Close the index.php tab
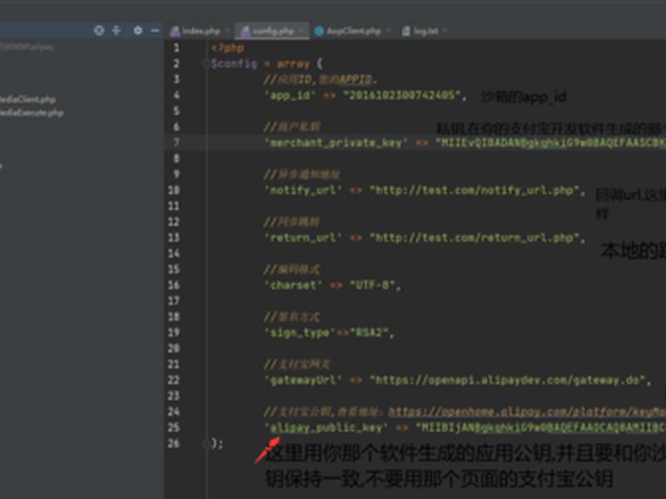Viewport: 666px width, 499px height. 227,31
